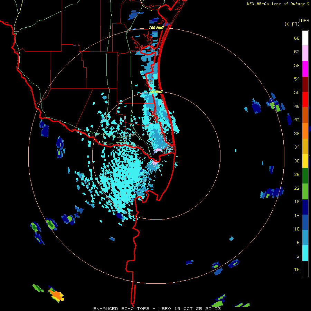Pick the navy blue legend swatch

coord(305,207)
